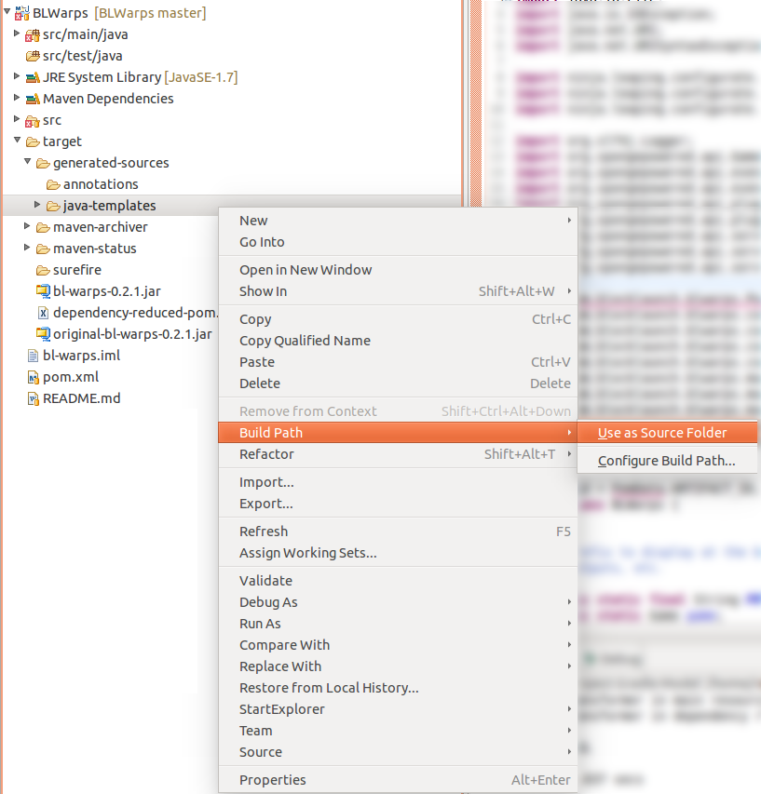761x794 pixels.
Task: Choose Use as Source Folder
Action: 667,433
